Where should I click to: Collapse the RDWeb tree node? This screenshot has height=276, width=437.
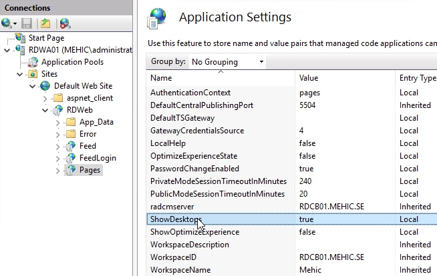tap(45, 110)
